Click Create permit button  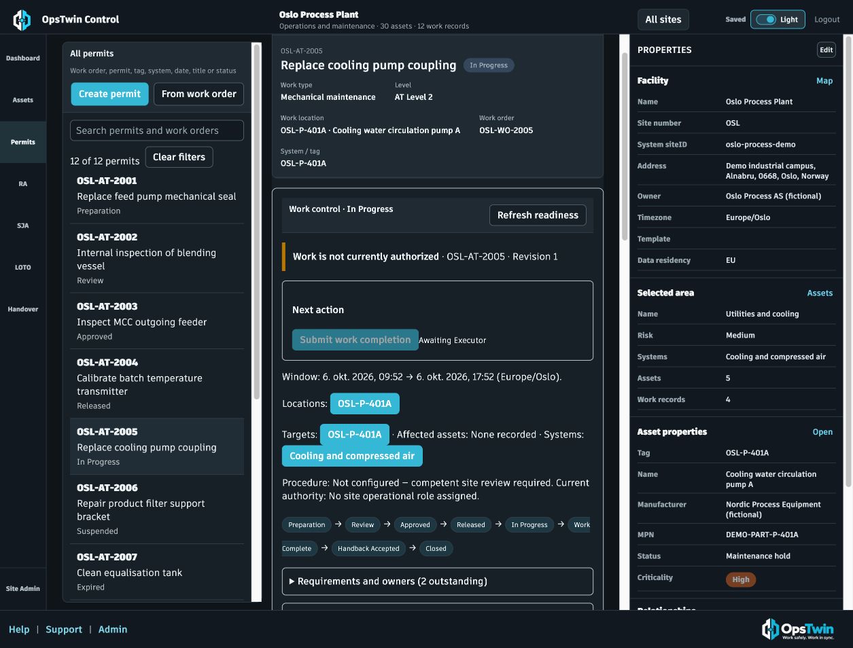109,94
